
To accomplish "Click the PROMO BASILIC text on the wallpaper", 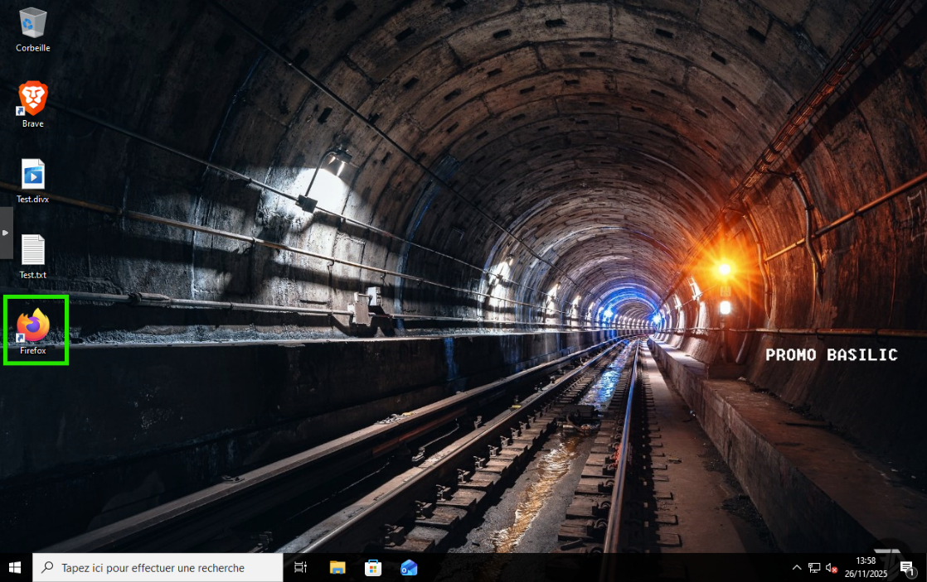I will [x=831, y=355].
